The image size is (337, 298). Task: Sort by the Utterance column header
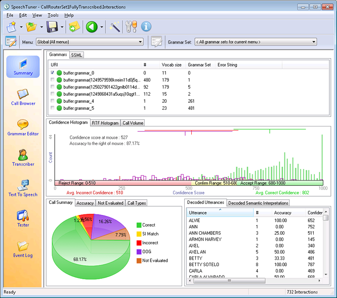coord(220,212)
